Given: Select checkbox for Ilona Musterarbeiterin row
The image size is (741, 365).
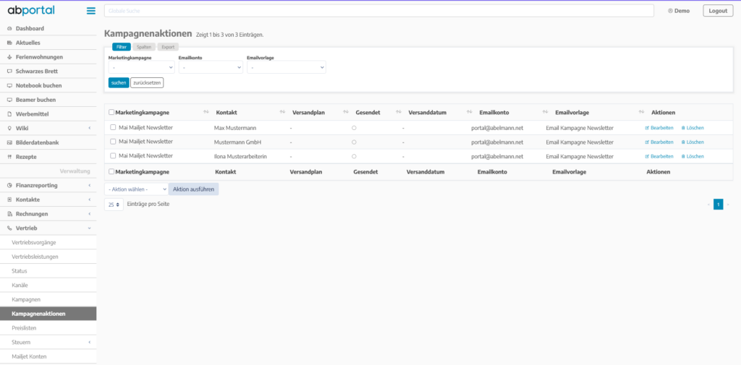Looking at the screenshot, I should (x=113, y=155).
